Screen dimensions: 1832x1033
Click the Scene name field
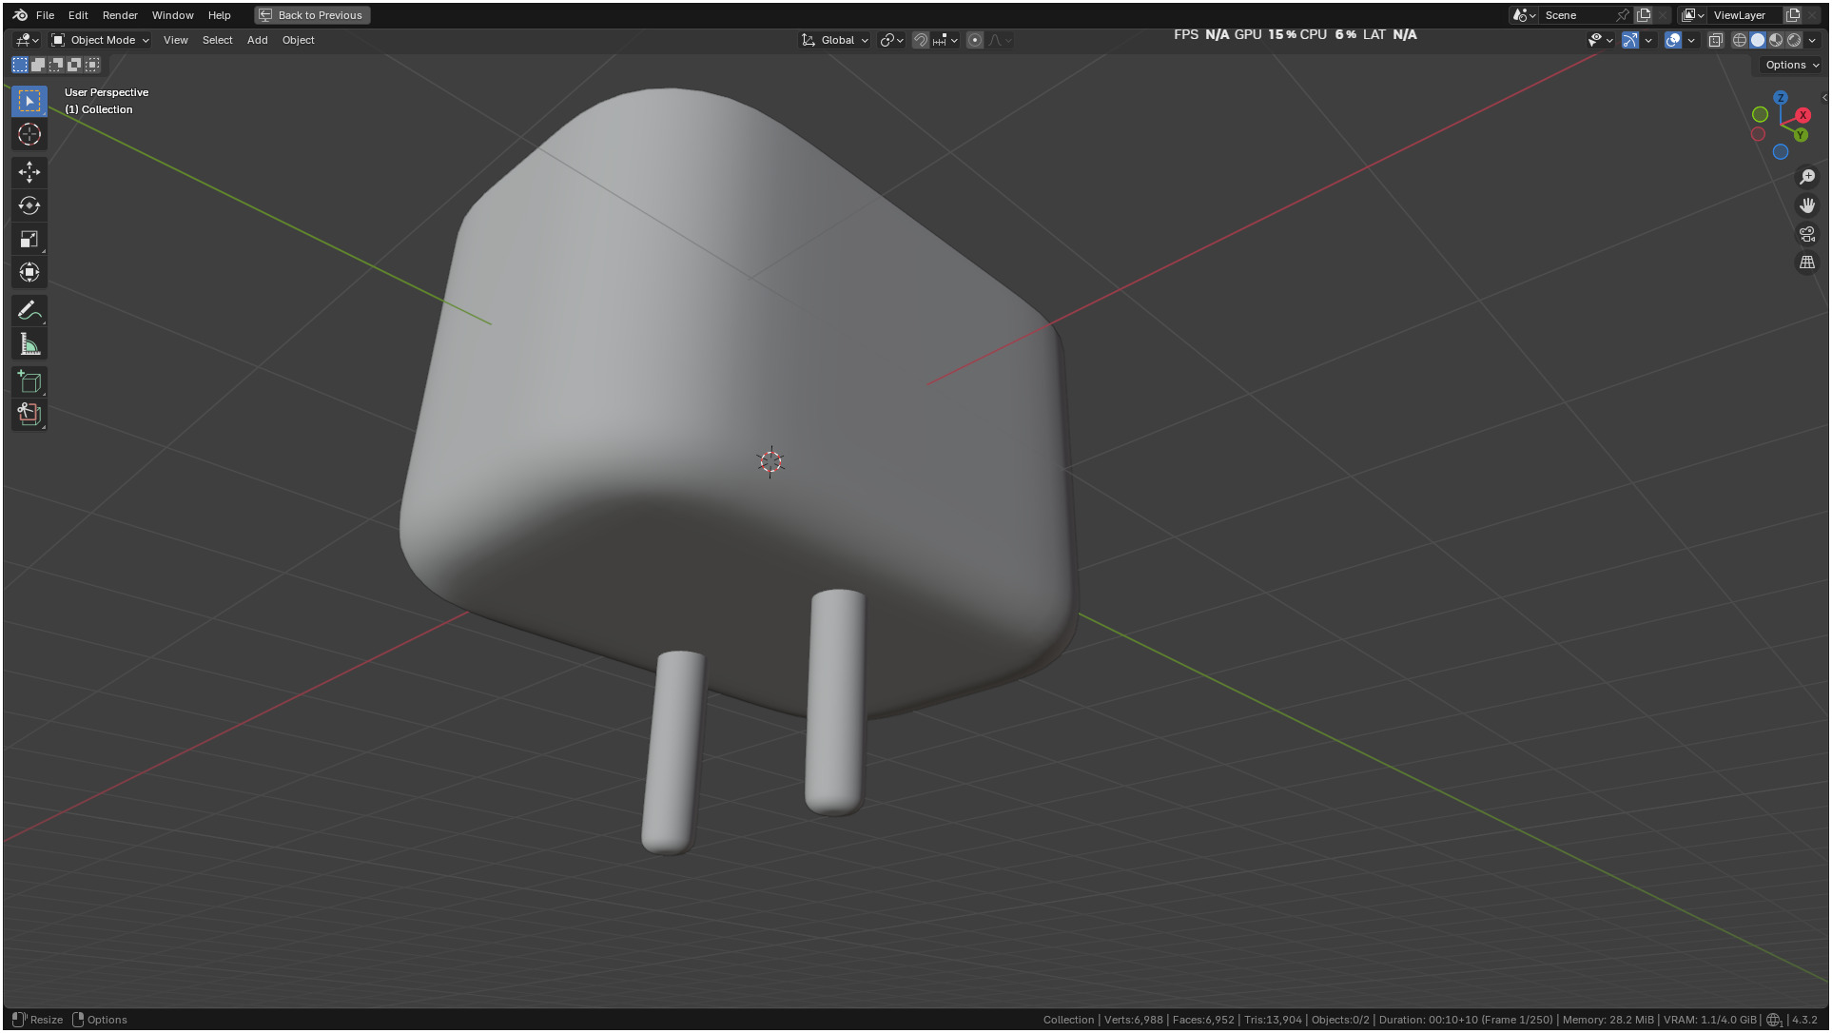click(1576, 15)
